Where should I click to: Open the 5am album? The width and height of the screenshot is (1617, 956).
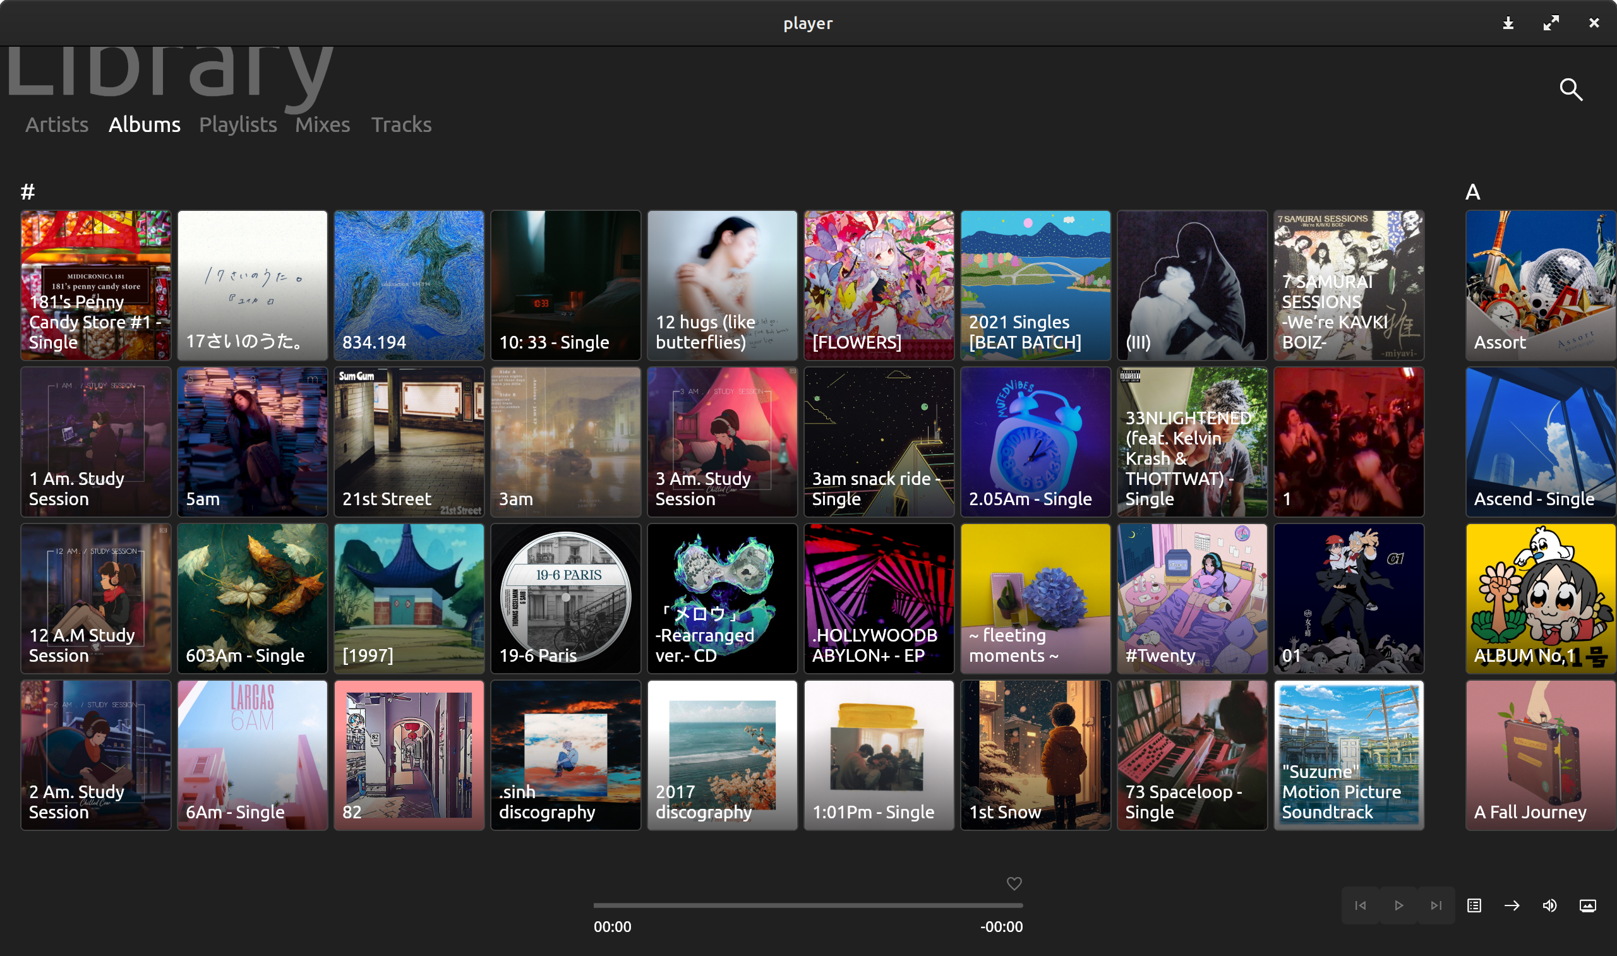(253, 442)
